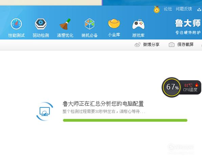
Task: Open the 装机必备 cube icon
Action: [x=89, y=24]
